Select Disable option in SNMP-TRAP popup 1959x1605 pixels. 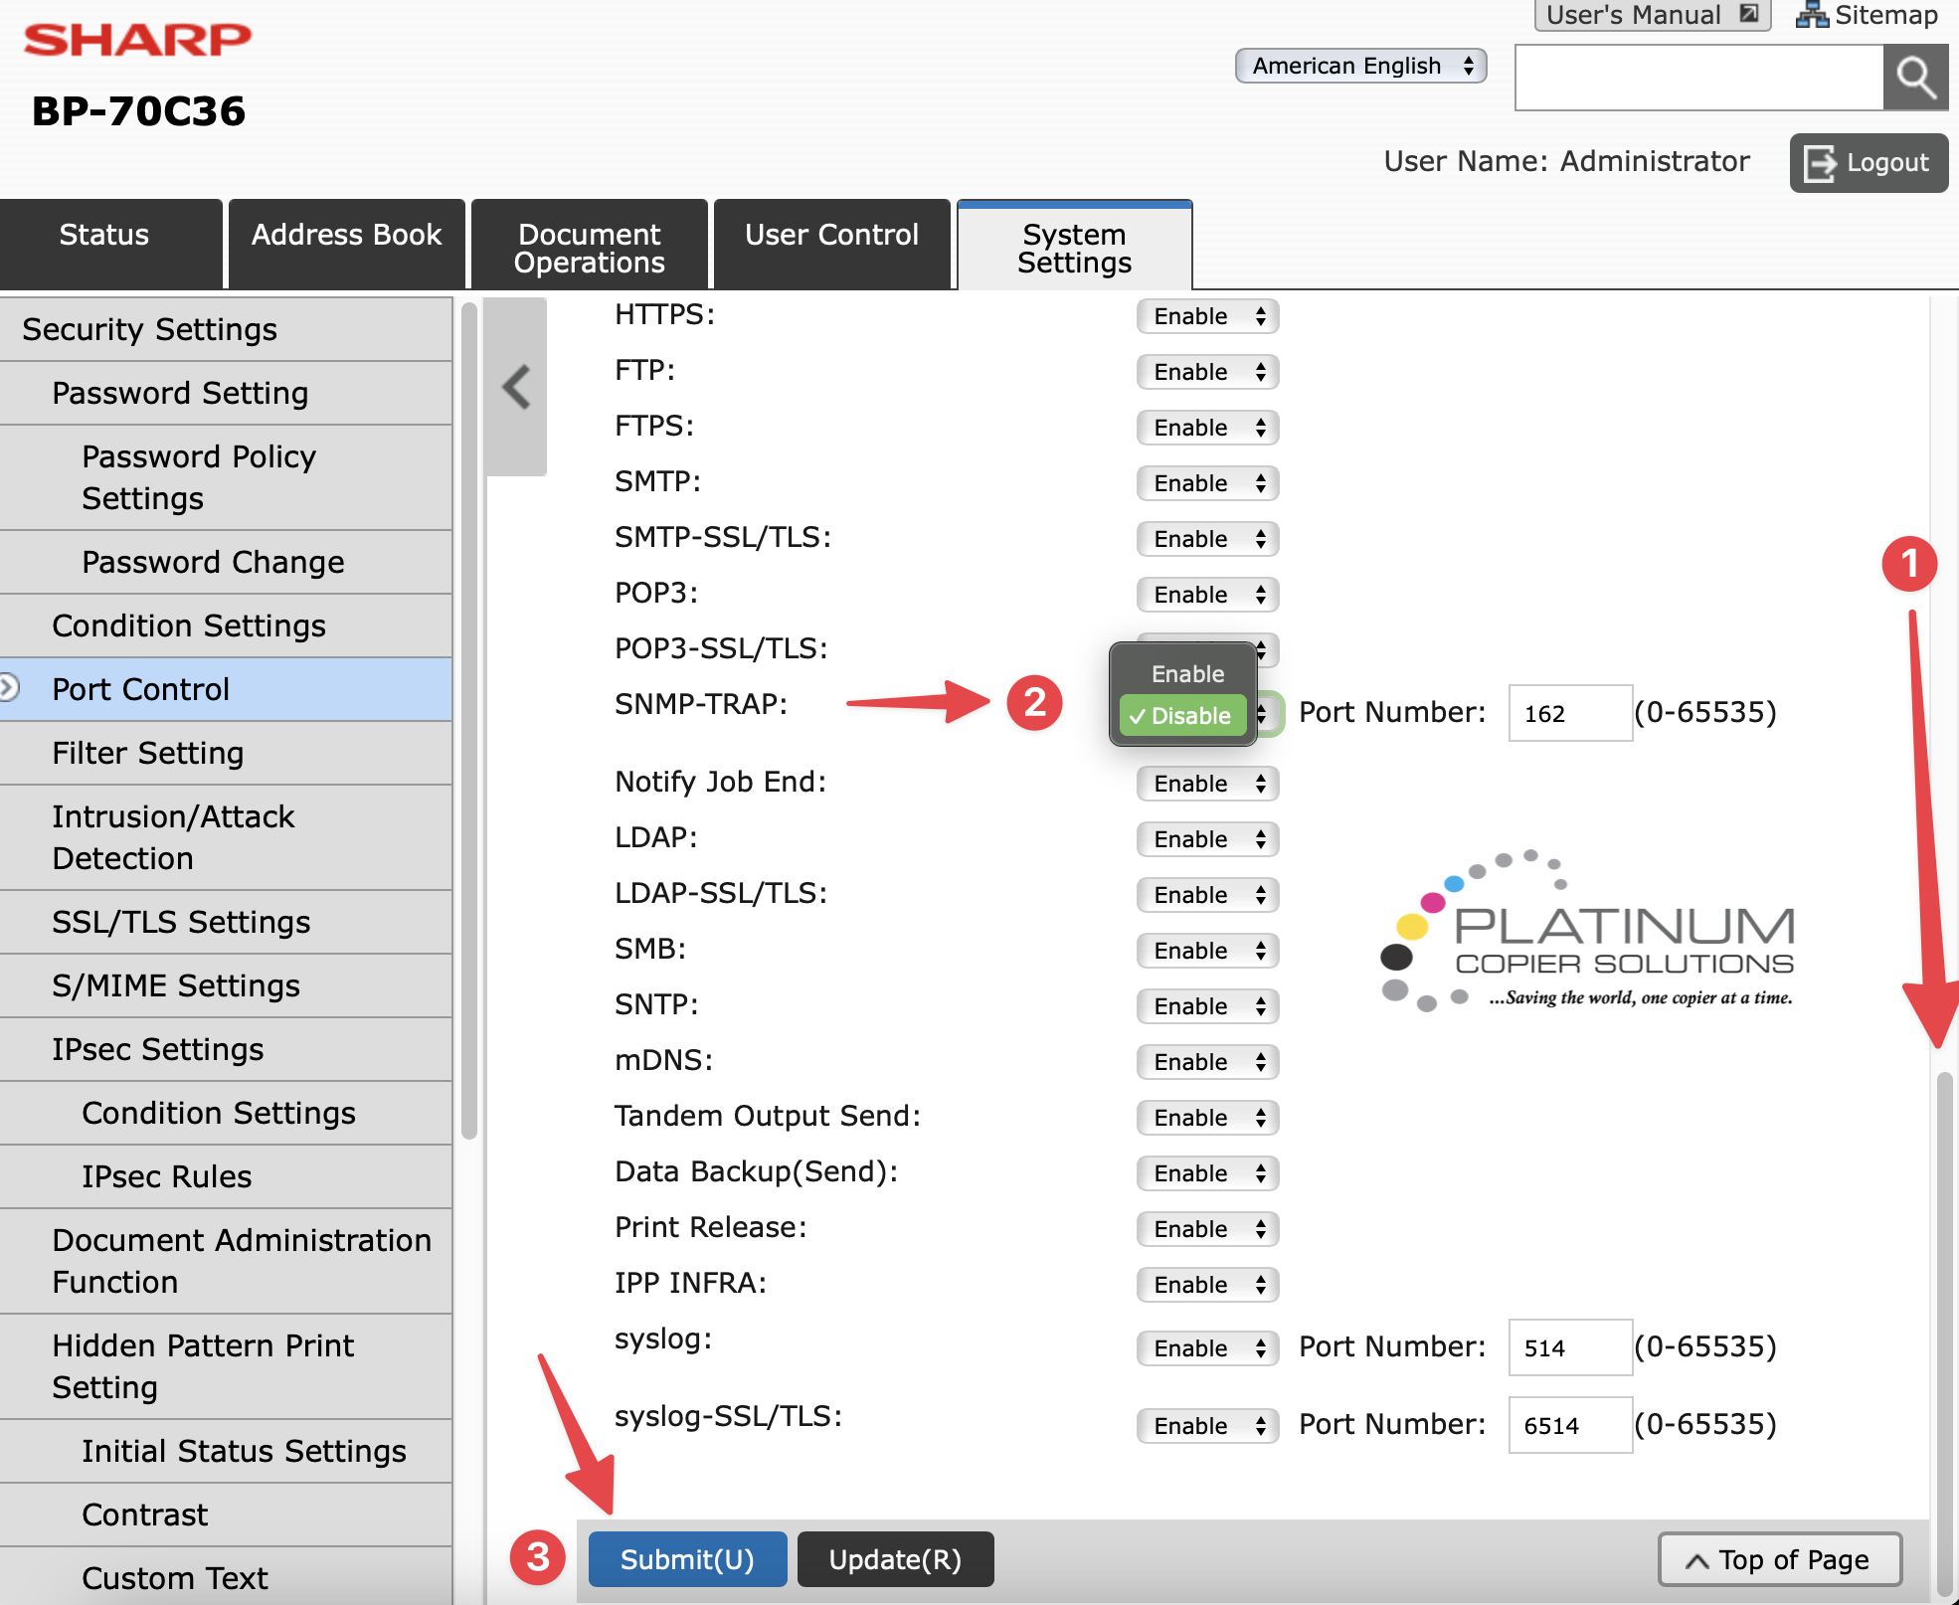coord(1181,716)
